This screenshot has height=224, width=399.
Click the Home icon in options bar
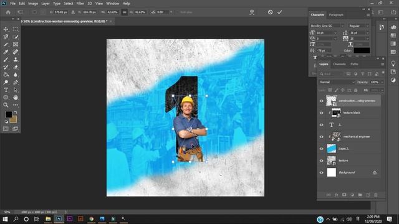coord(8,12)
